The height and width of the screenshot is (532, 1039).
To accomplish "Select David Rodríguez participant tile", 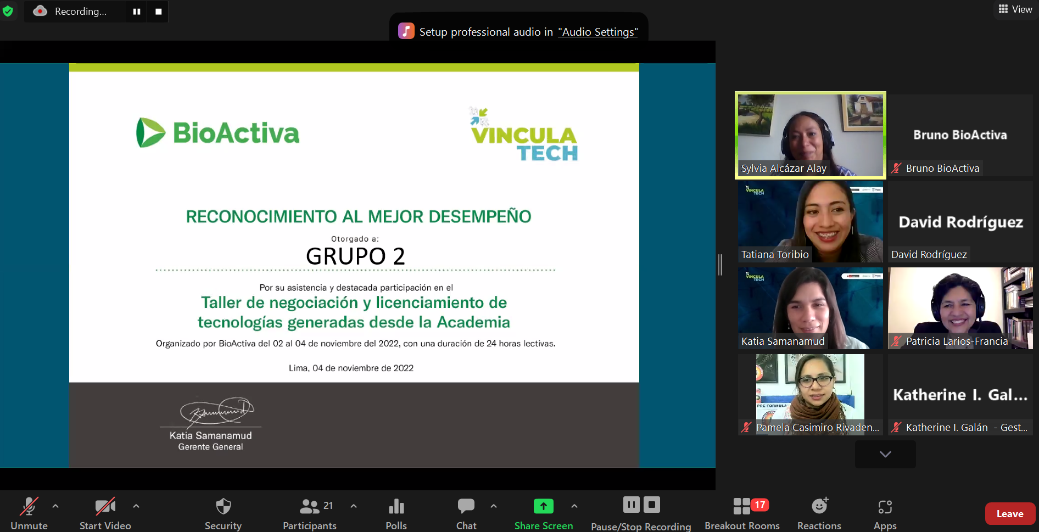I will click(960, 222).
